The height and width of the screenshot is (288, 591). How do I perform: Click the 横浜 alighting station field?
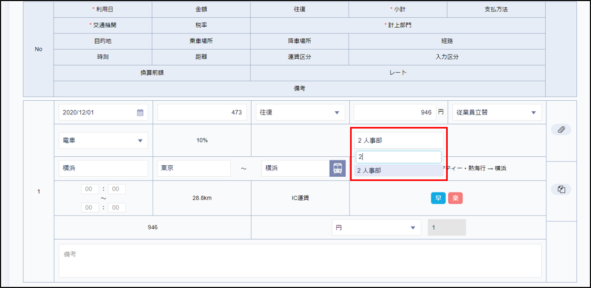coord(295,168)
